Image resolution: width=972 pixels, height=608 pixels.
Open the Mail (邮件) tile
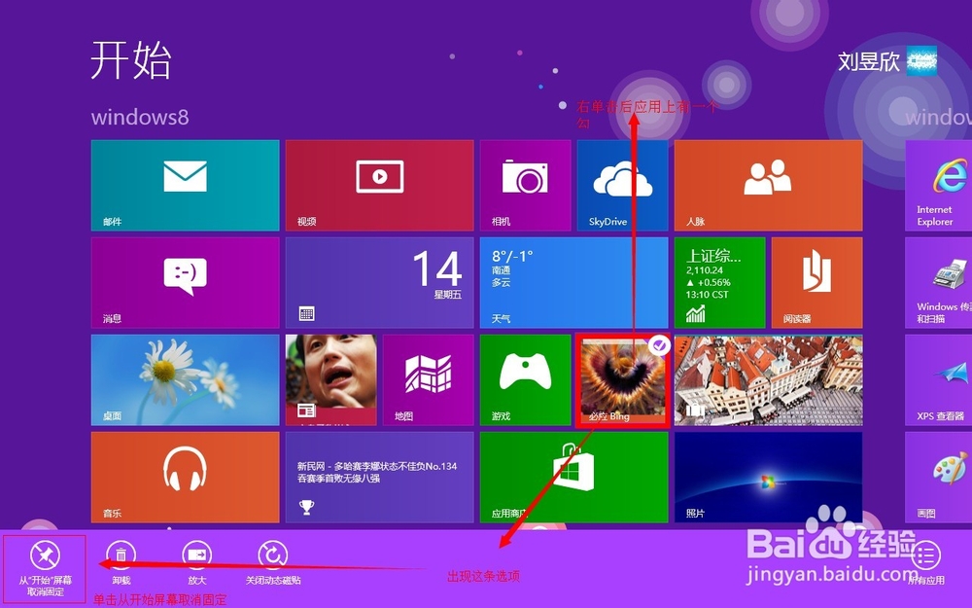tap(185, 186)
